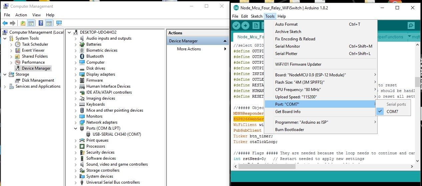Click More Actions in Actions pane
422x186 pixels.
[x=189, y=49]
